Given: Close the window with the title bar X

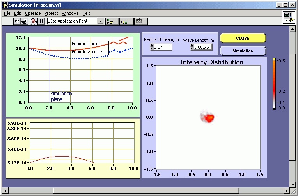Looking at the screenshot, I should pos(293,5).
